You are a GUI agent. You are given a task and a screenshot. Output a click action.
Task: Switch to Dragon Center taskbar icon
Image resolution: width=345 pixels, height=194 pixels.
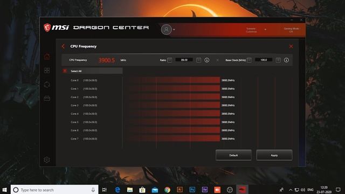coord(242,190)
